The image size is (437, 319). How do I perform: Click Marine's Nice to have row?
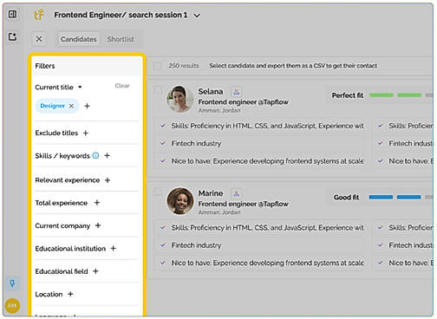coord(261,263)
